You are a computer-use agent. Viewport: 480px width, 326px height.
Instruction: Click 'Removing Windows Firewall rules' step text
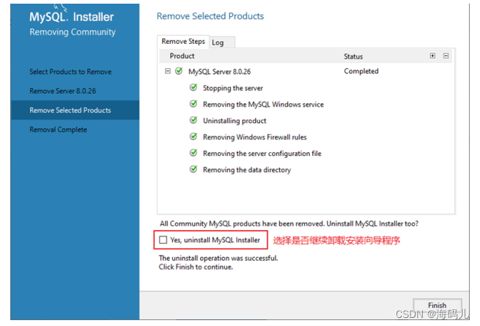(255, 137)
